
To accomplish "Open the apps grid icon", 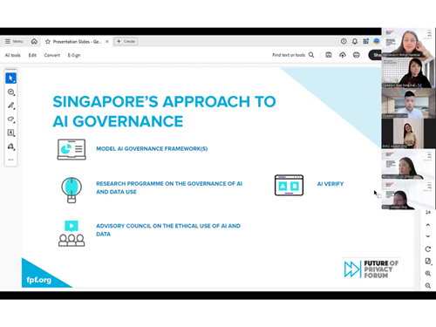I will 365,42.
